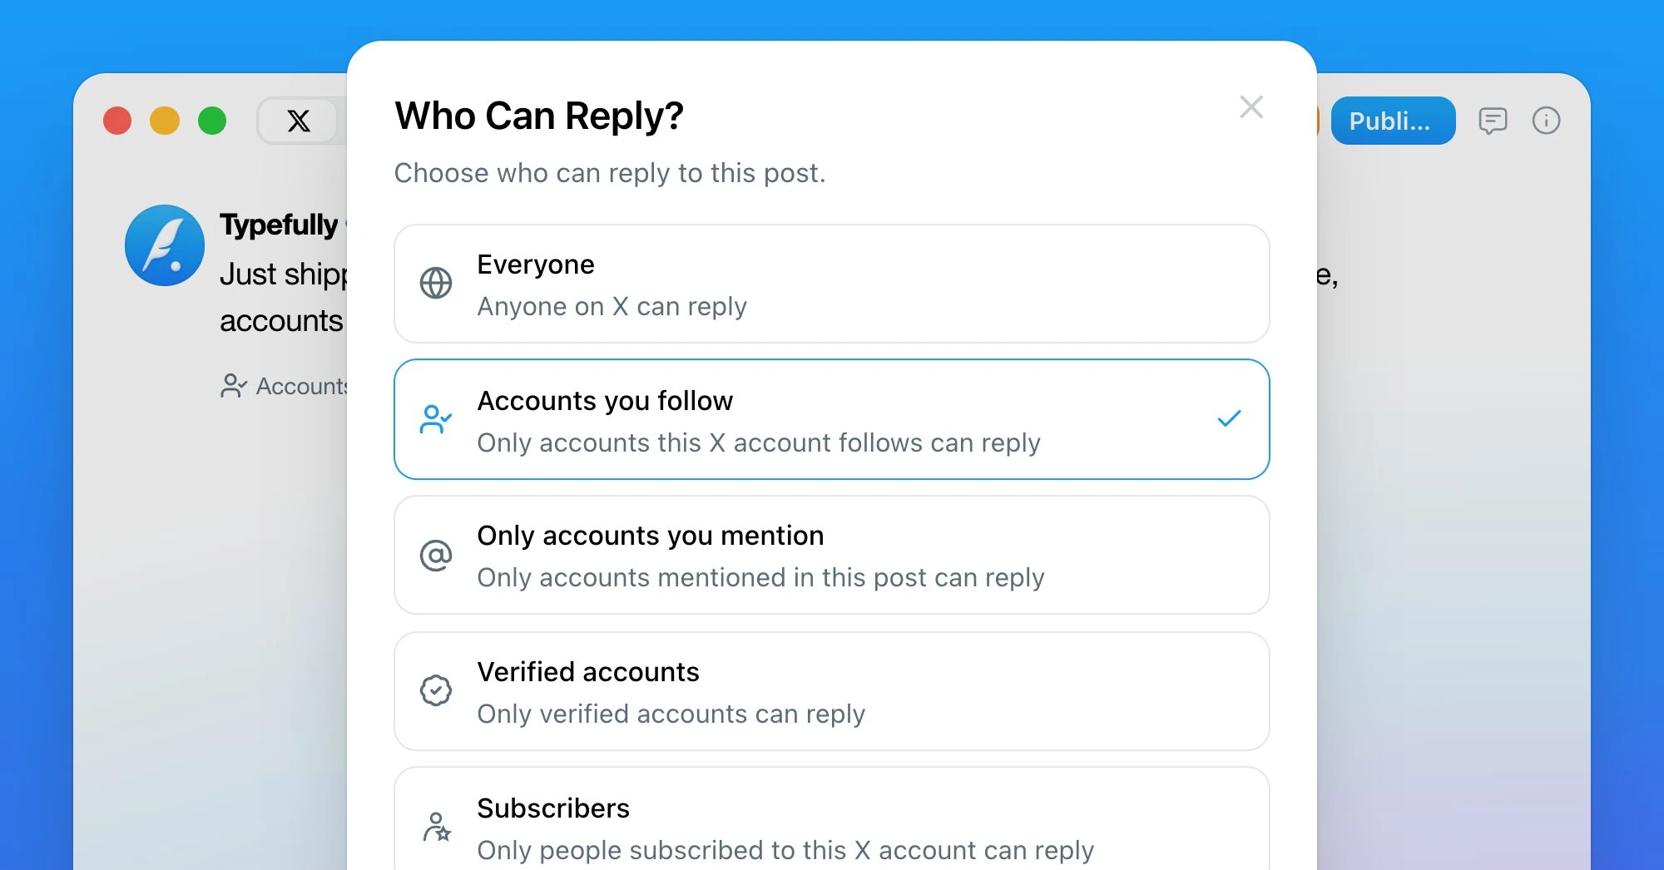The width and height of the screenshot is (1664, 870).
Task: Click the blue checkmark on Accounts you follow
Action: [1229, 418]
